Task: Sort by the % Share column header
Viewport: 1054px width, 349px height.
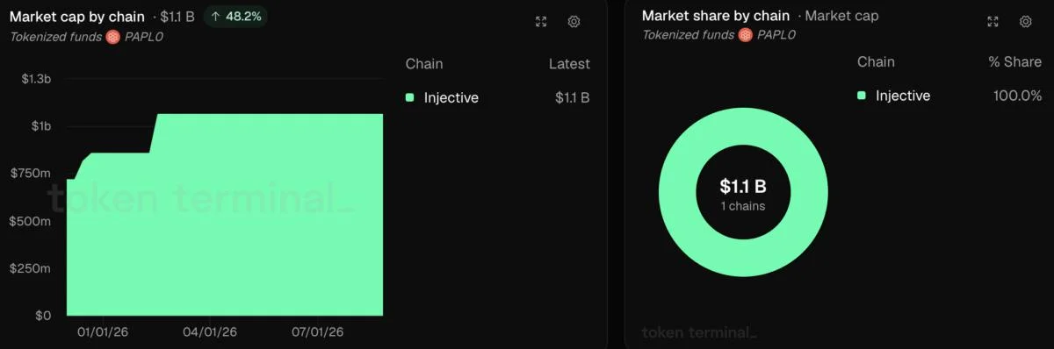Action: click(x=1014, y=62)
